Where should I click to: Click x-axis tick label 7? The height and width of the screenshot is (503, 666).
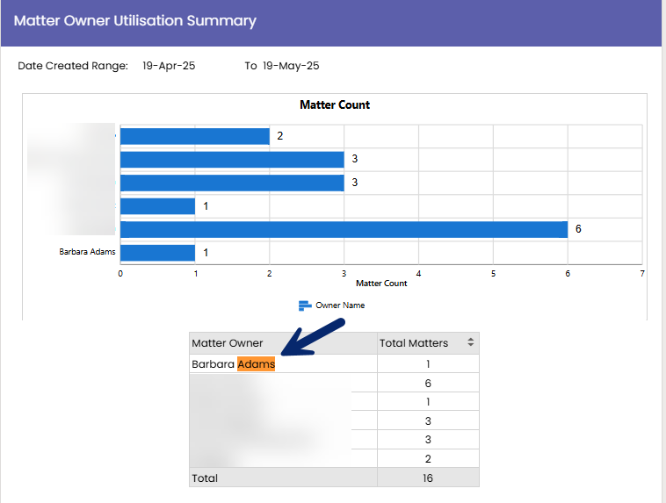pyautogui.click(x=642, y=274)
